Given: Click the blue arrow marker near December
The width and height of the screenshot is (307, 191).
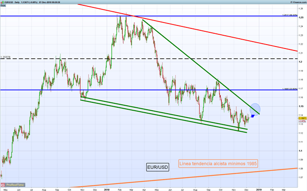Looking at the screenshot, I should pos(252,116).
